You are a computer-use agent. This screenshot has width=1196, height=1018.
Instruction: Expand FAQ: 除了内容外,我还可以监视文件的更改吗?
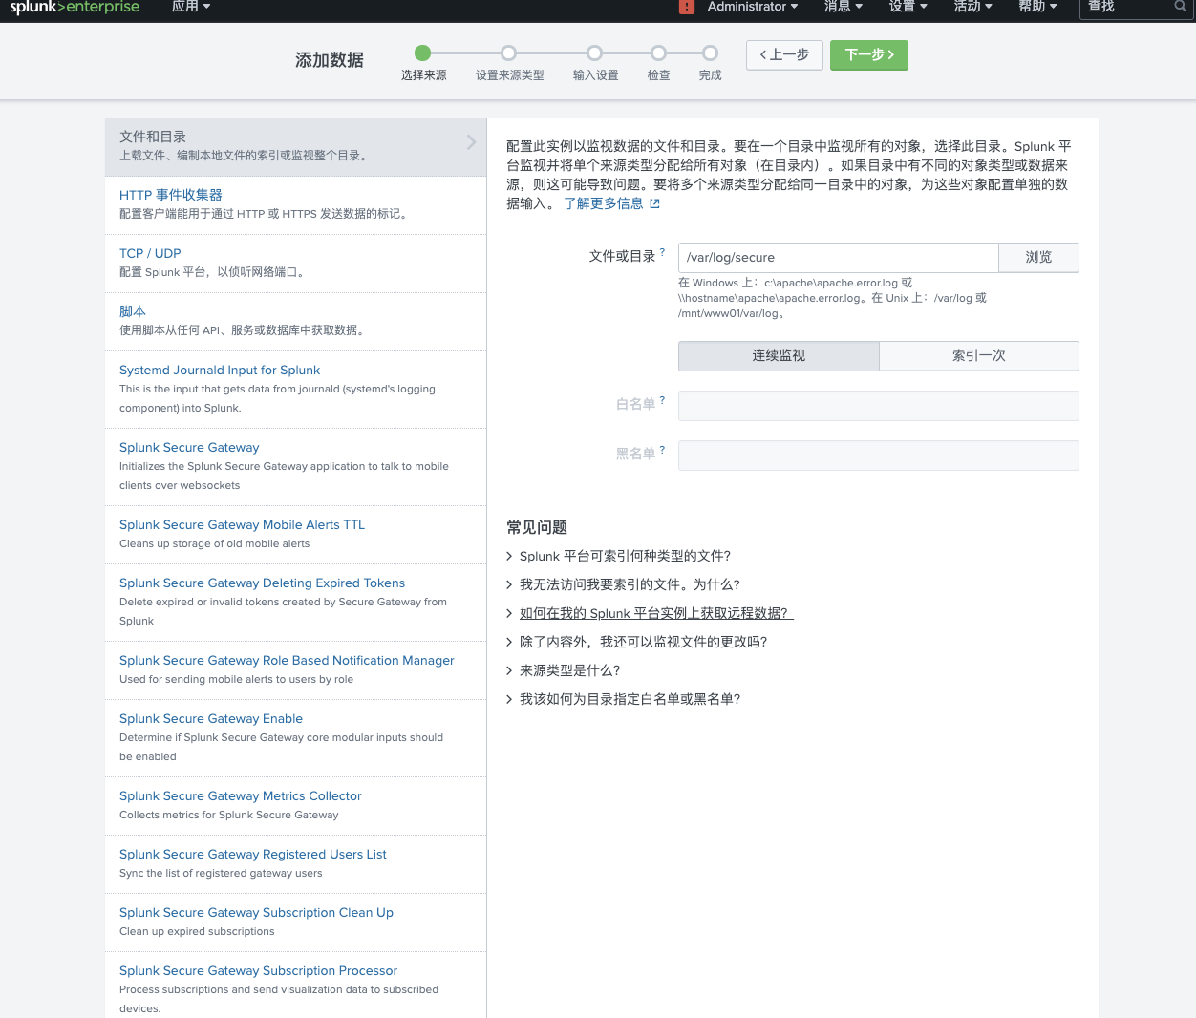tap(636, 642)
